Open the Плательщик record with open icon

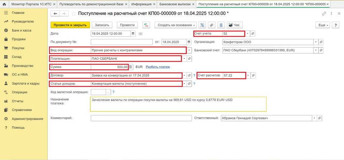click(190, 59)
